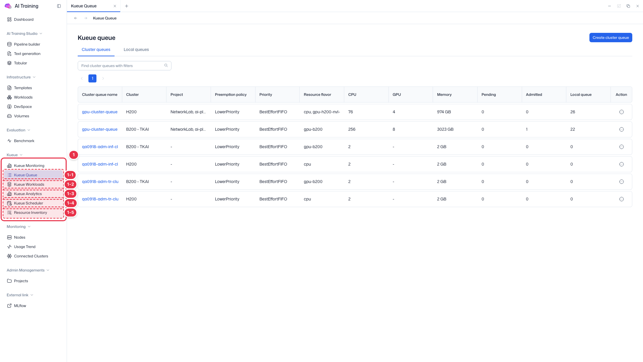The width and height of the screenshot is (643, 362).
Task: Open qa0918-adm-tr-clu queue on H200
Action: click(100, 199)
